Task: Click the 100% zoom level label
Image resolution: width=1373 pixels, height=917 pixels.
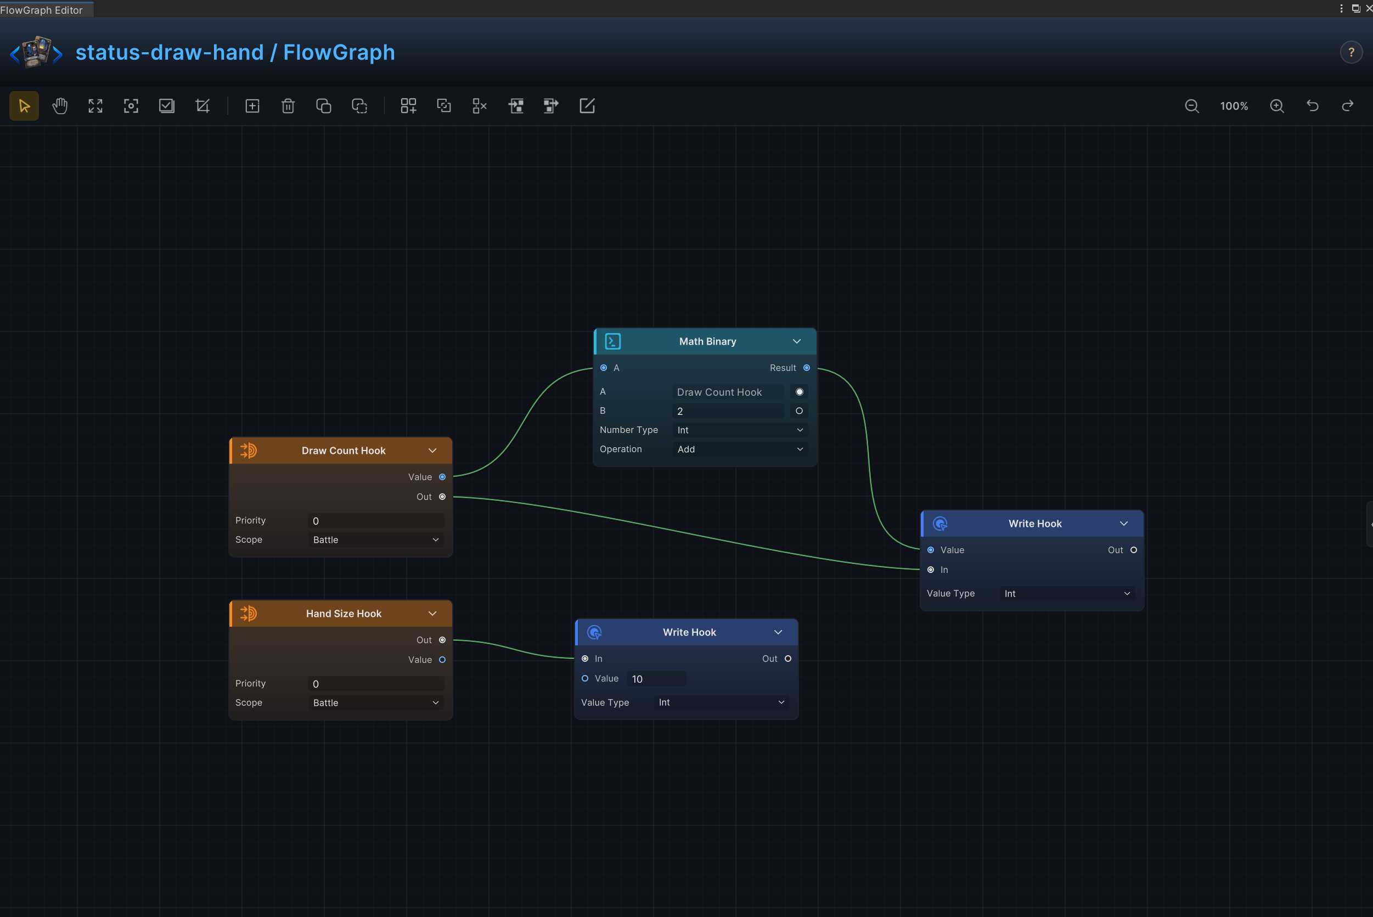Action: tap(1234, 106)
